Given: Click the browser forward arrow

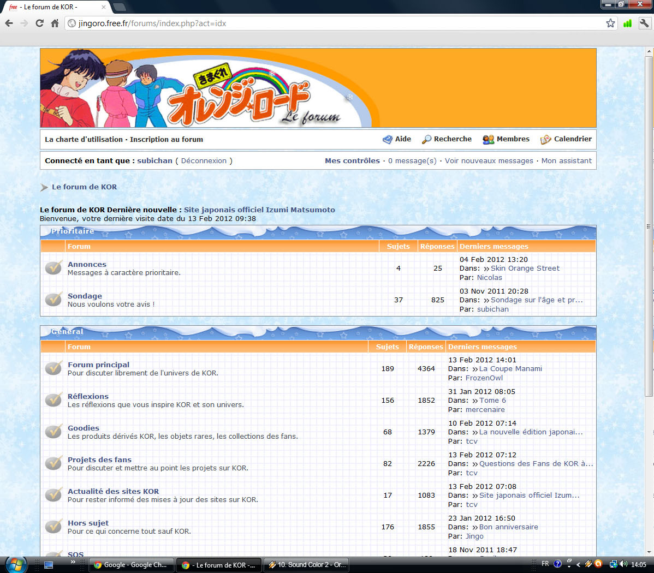Looking at the screenshot, I should point(24,23).
